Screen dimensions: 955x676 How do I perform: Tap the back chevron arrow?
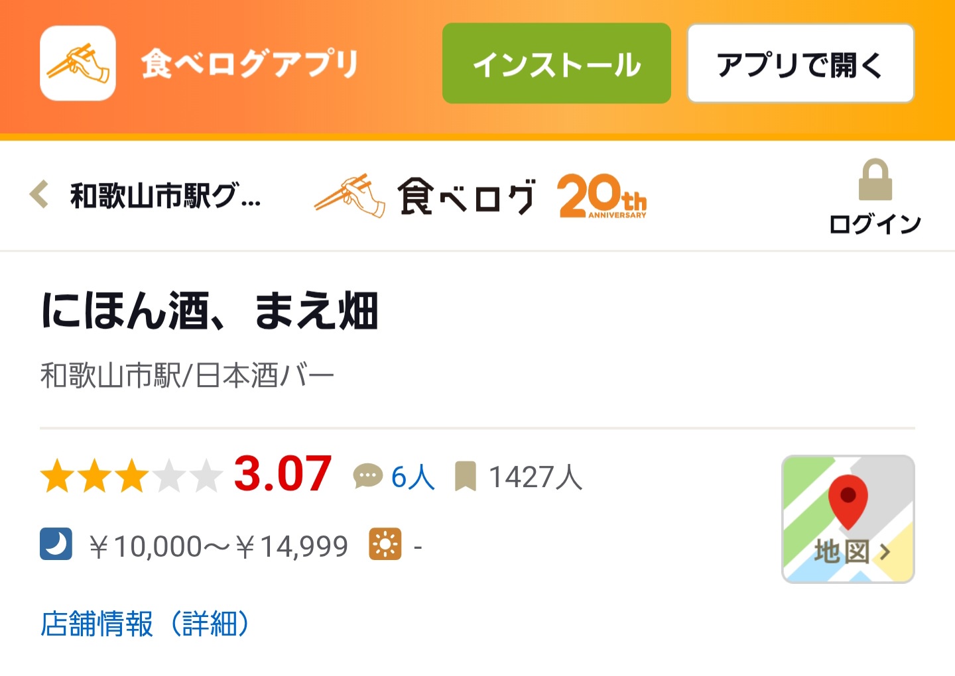(40, 195)
